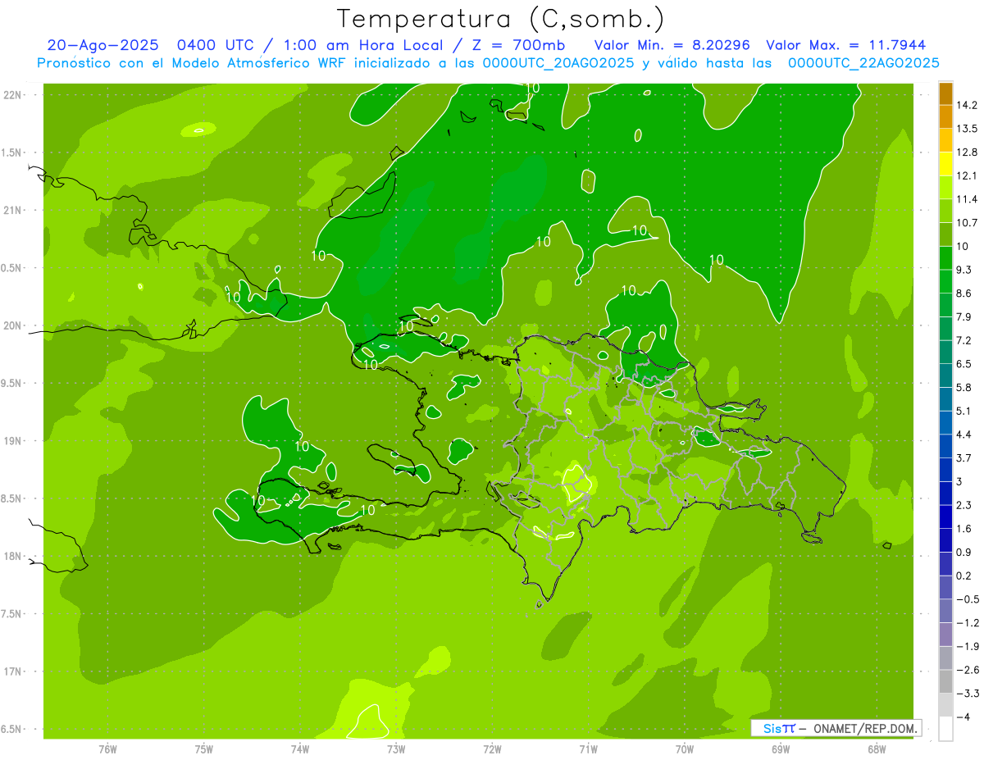Click the '1.5N' axis label
The width and height of the screenshot is (984, 760).
[x=12, y=152]
